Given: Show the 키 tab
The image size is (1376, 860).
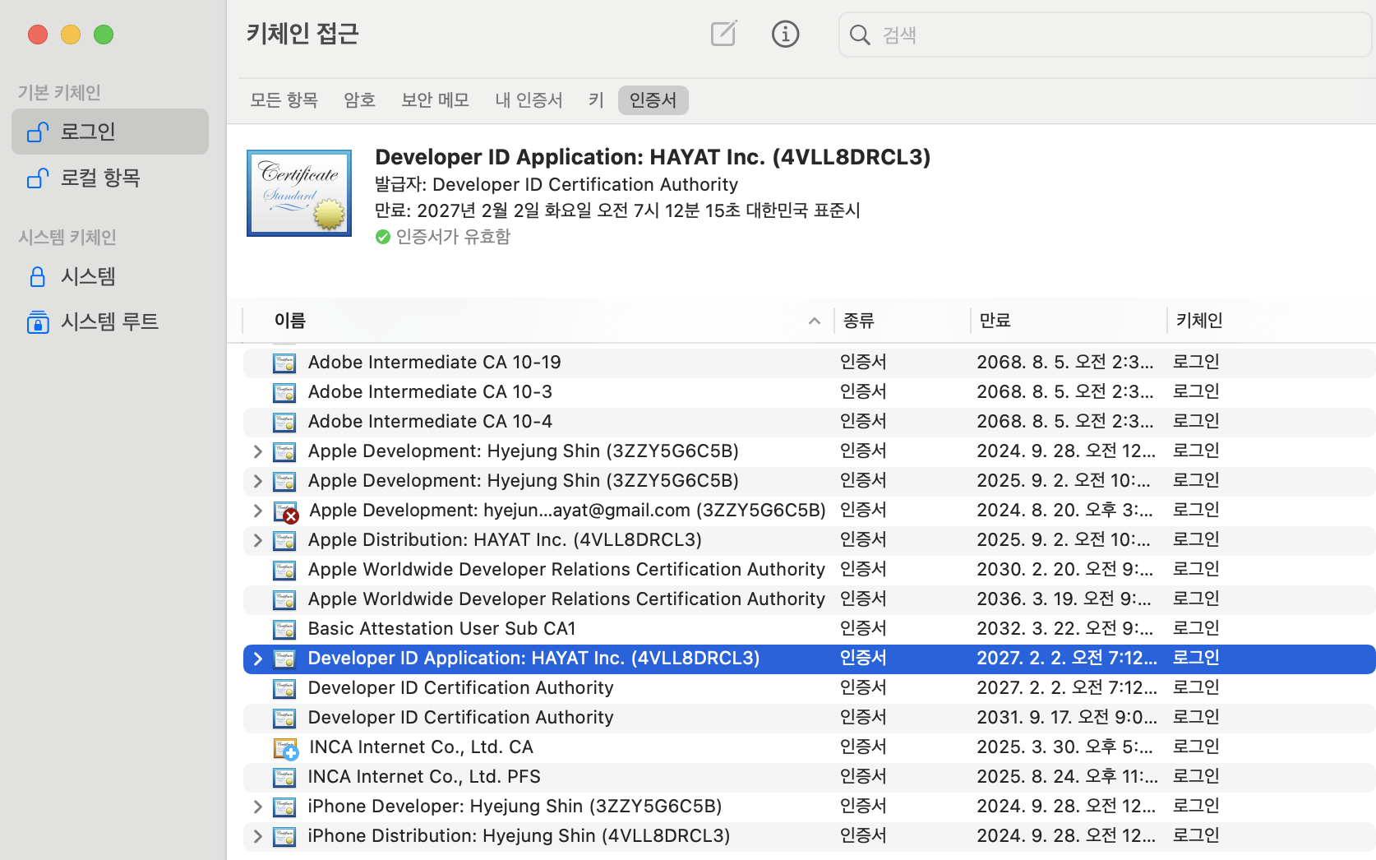Looking at the screenshot, I should click(596, 100).
